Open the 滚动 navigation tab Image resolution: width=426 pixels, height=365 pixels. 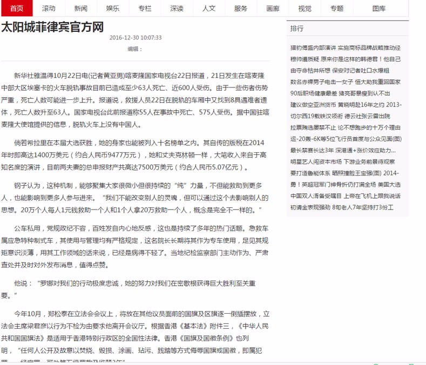(x=49, y=8)
